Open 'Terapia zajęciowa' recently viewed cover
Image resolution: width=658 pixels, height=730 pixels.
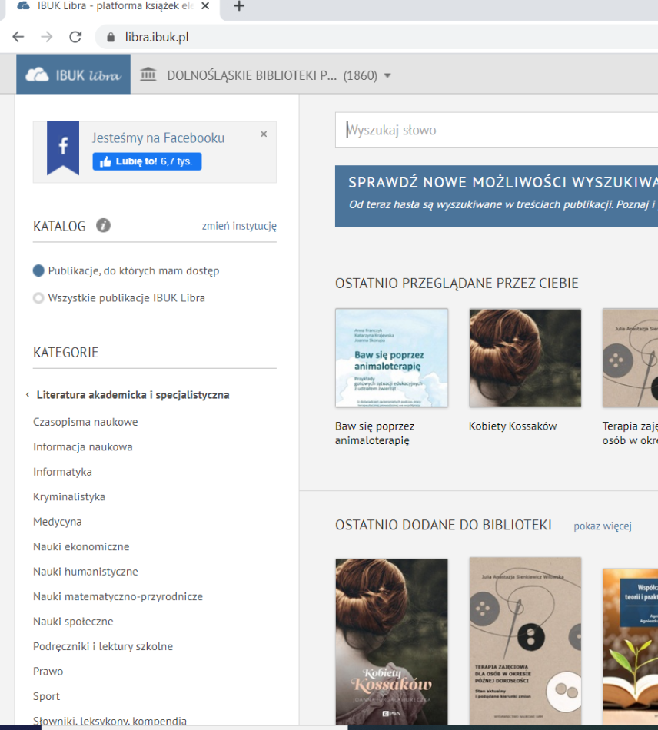[x=630, y=358]
